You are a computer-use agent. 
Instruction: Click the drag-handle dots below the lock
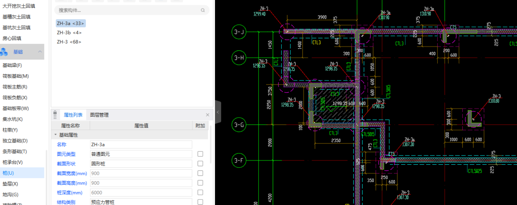coord(55,117)
